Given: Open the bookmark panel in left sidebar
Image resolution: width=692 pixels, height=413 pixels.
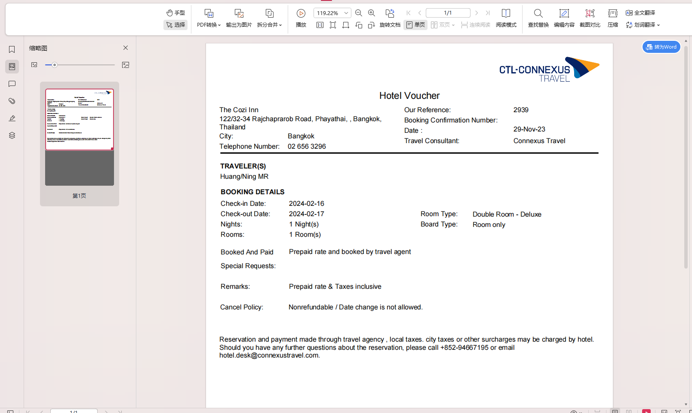Looking at the screenshot, I should click(12, 49).
